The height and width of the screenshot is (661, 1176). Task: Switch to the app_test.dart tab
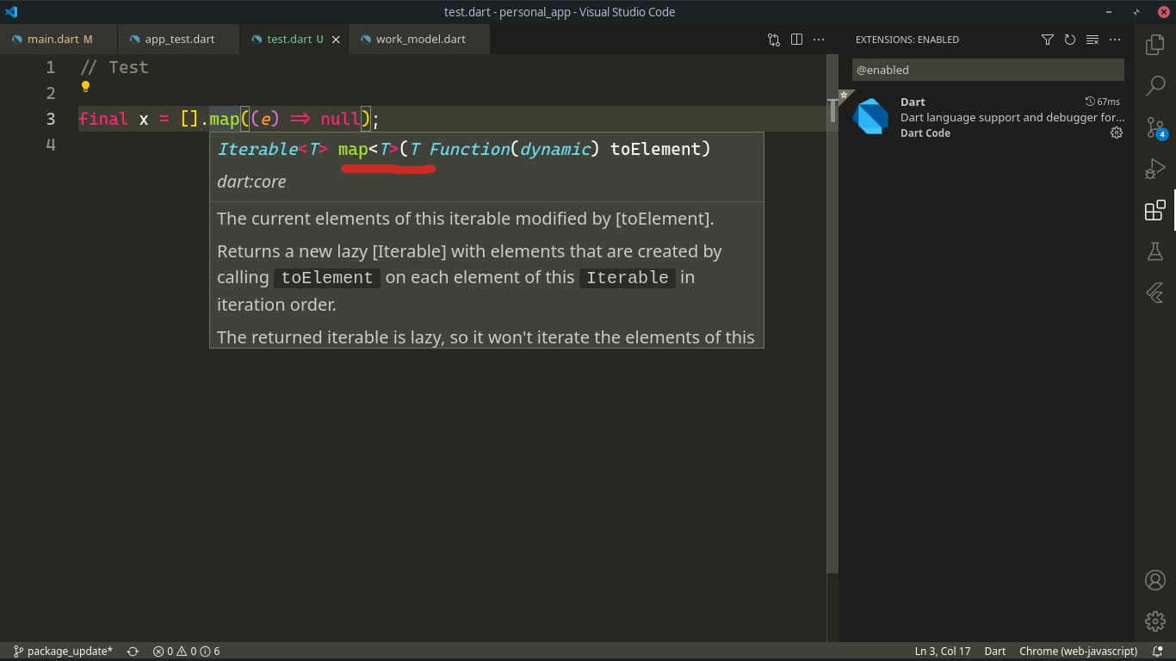pos(179,40)
